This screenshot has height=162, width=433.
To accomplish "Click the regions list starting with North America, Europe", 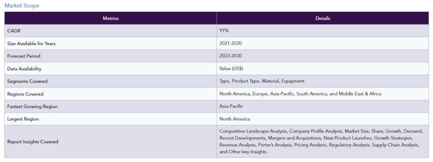I will click(300, 94).
